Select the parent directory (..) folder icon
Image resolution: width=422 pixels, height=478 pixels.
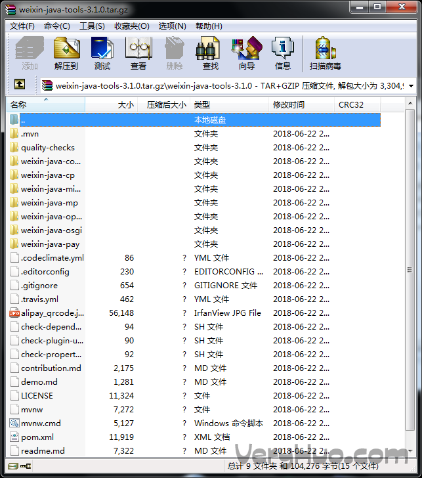coord(14,119)
